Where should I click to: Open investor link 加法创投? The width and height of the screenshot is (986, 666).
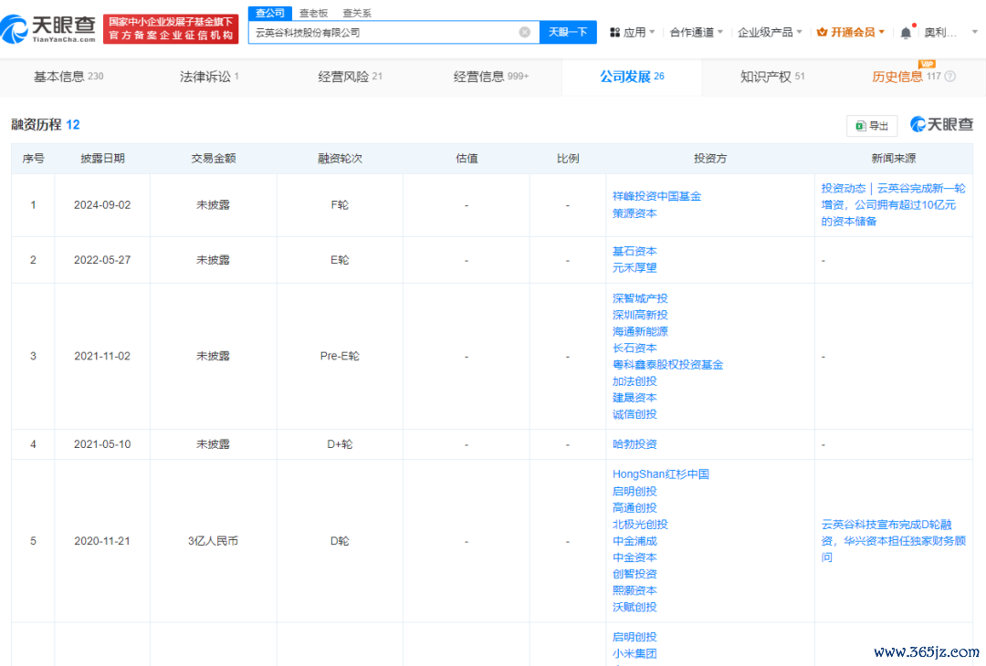635,381
